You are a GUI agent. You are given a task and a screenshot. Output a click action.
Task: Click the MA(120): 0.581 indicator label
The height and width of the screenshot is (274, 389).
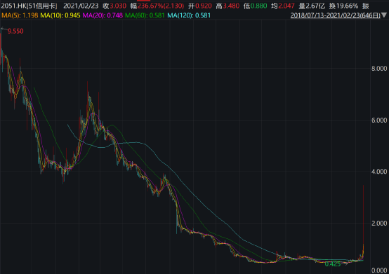[x=189, y=15]
